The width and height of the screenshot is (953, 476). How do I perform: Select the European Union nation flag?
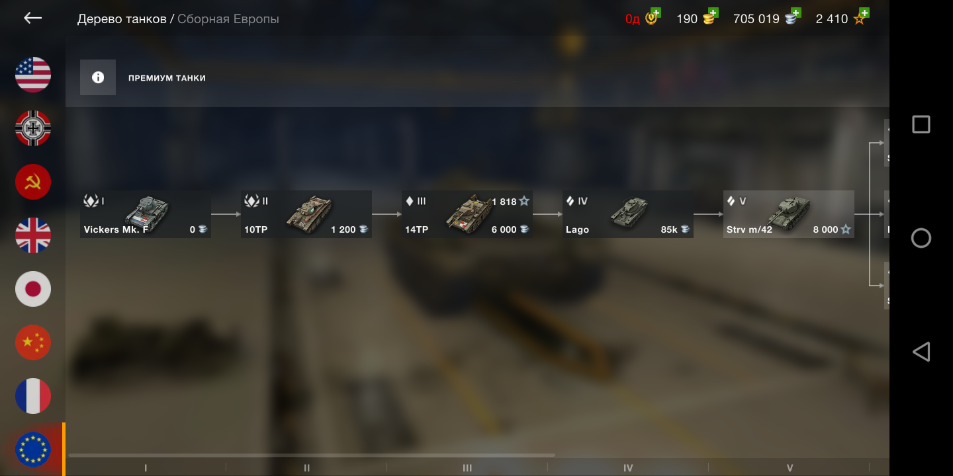tap(33, 450)
